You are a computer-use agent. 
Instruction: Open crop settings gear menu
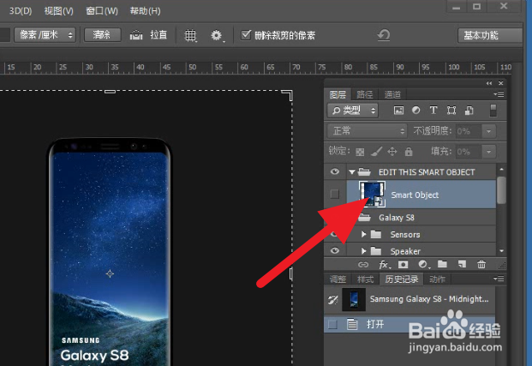[217, 35]
